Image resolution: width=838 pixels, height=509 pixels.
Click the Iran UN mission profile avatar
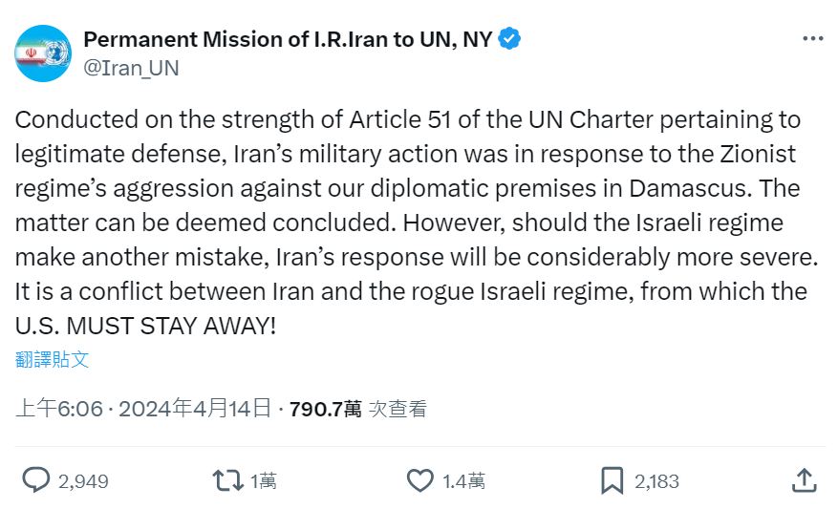43,53
